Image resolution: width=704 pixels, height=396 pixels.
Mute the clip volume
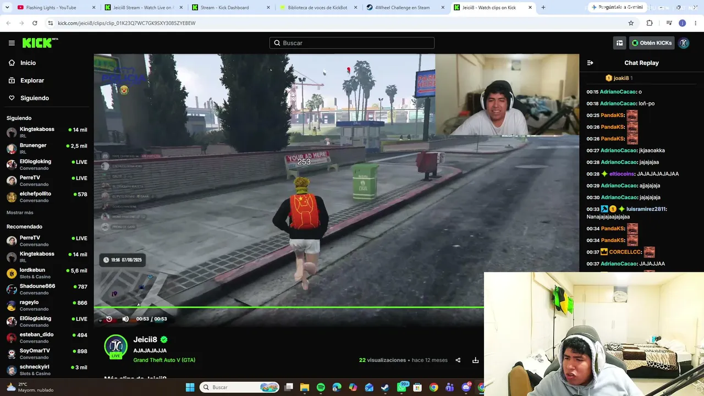[125, 319]
